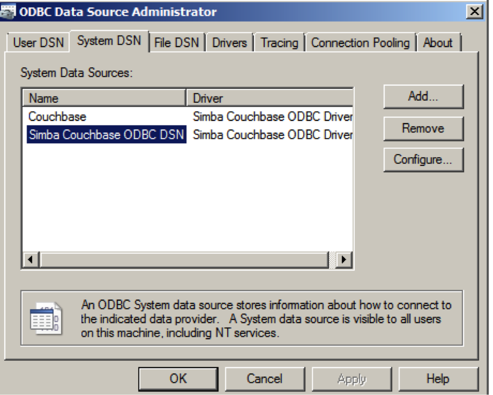Click the ODBC System data source description text

[266, 318]
